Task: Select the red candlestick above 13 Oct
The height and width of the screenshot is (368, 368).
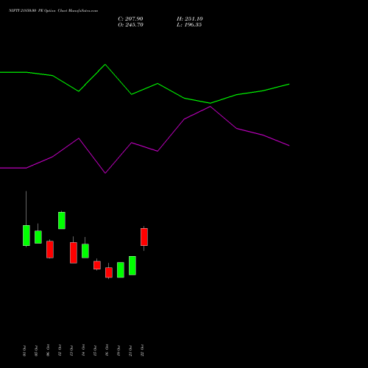Action: [74, 252]
